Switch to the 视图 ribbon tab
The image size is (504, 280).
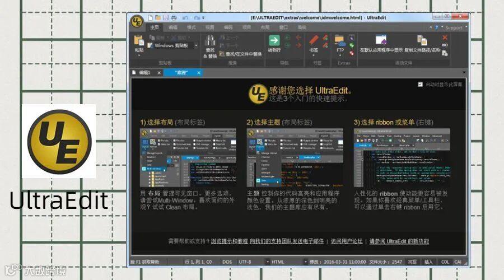[210, 27]
